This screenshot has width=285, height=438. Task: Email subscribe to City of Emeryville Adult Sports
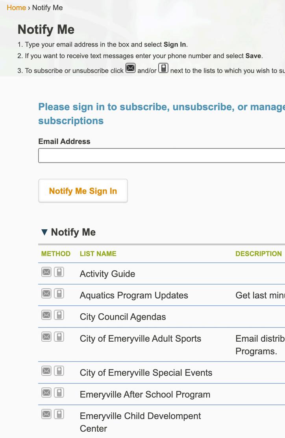(46, 337)
